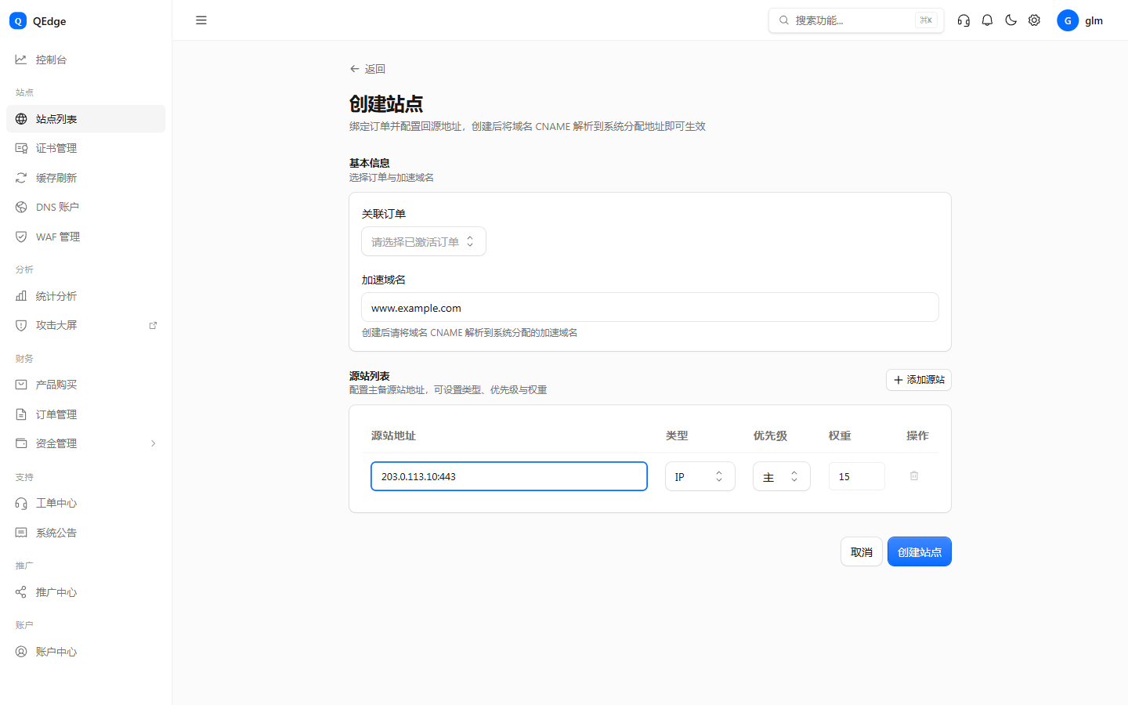Click the glm user avatar
The height and width of the screenshot is (705, 1128).
click(1068, 20)
